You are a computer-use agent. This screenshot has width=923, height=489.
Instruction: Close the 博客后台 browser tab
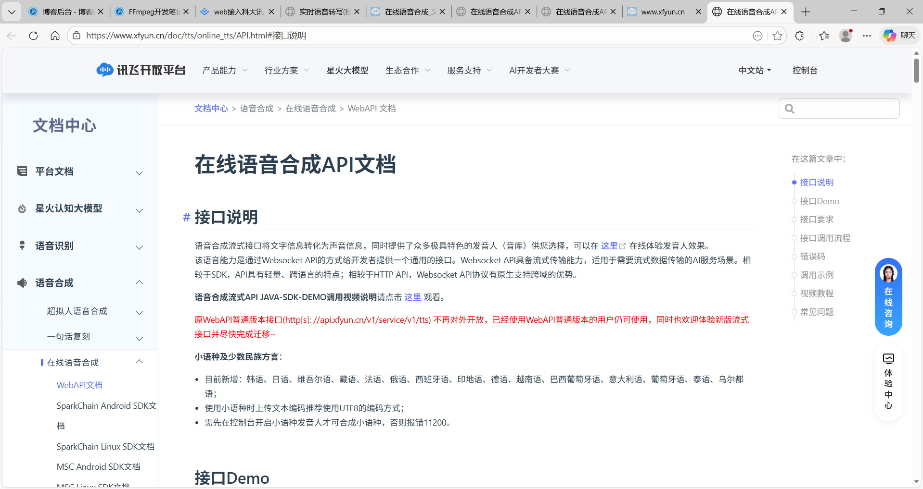[101, 12]
